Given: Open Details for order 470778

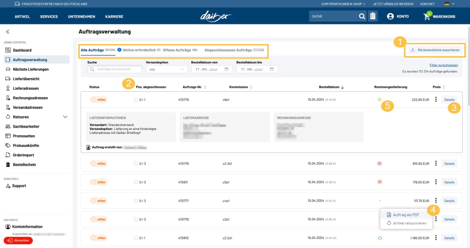Looking at the screenshot, I should click(449, 164).
